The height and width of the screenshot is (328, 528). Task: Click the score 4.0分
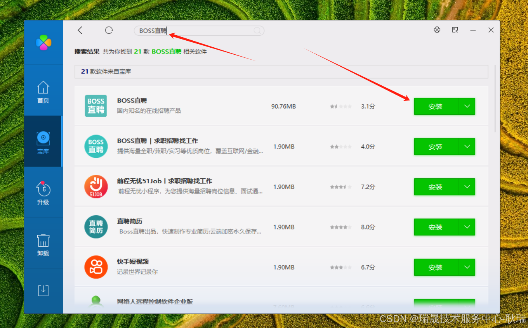point(368,147)
